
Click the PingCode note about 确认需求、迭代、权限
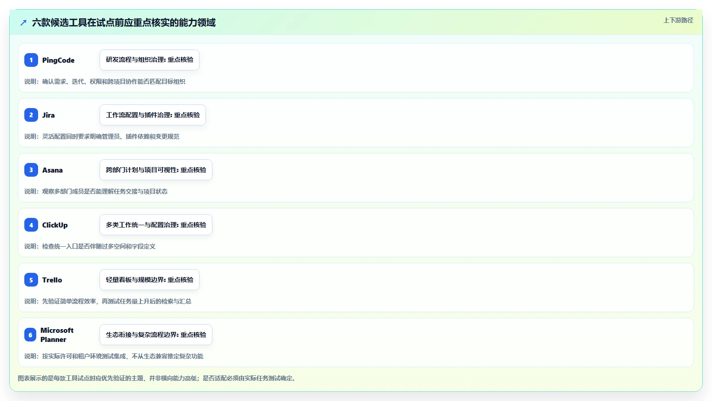[x=105, y=81]
